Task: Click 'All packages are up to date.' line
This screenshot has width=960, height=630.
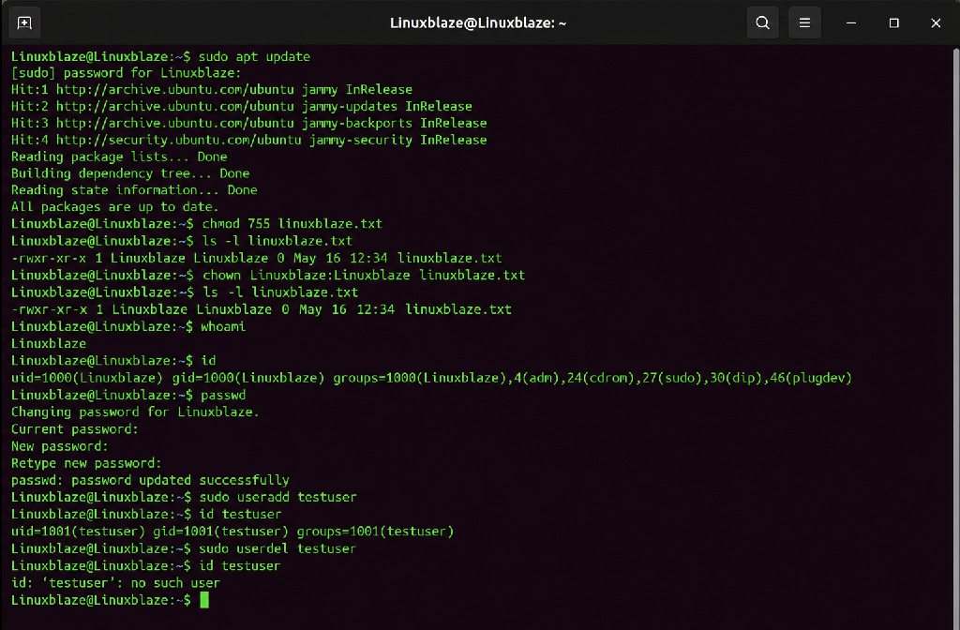Action: [115, 207]
